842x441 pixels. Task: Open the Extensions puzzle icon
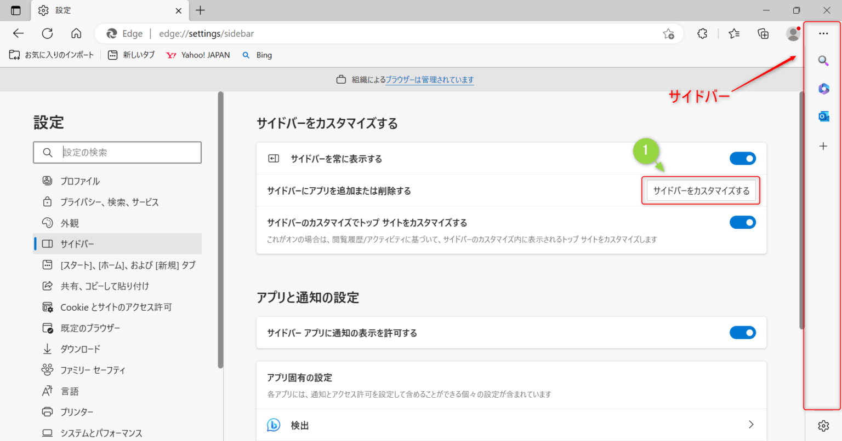[702, 33]
